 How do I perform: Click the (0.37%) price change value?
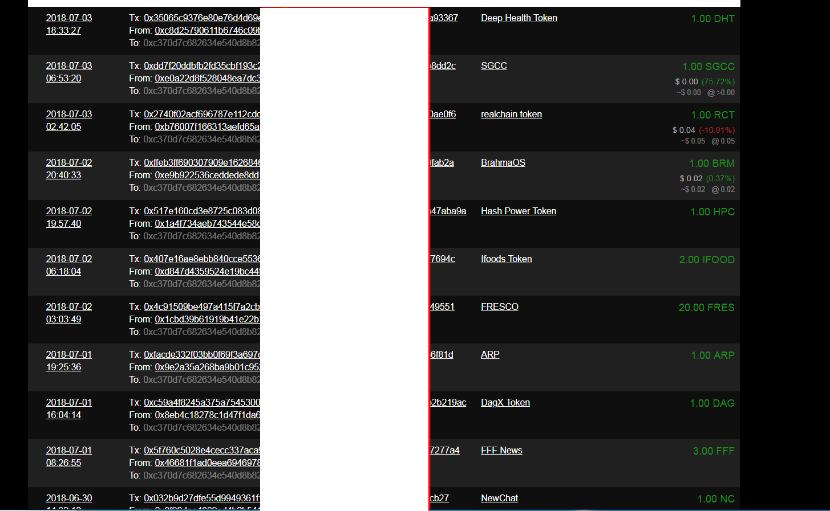720,179
